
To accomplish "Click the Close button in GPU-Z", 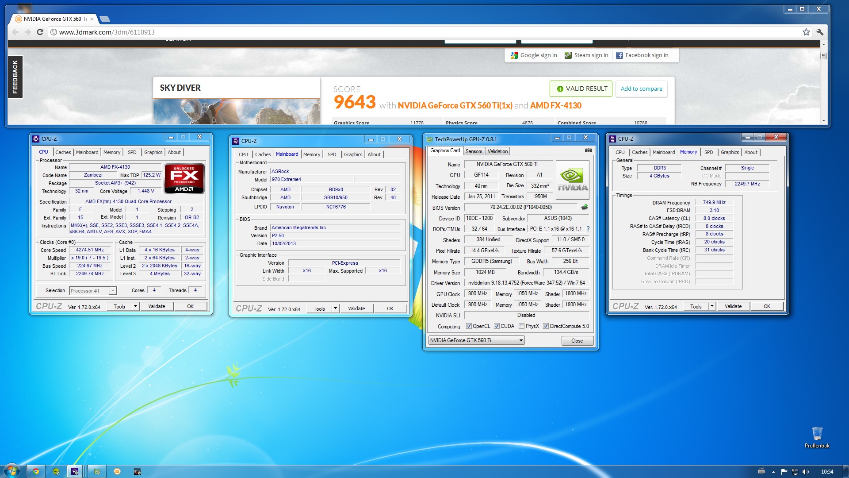I will tap(577, 341).
